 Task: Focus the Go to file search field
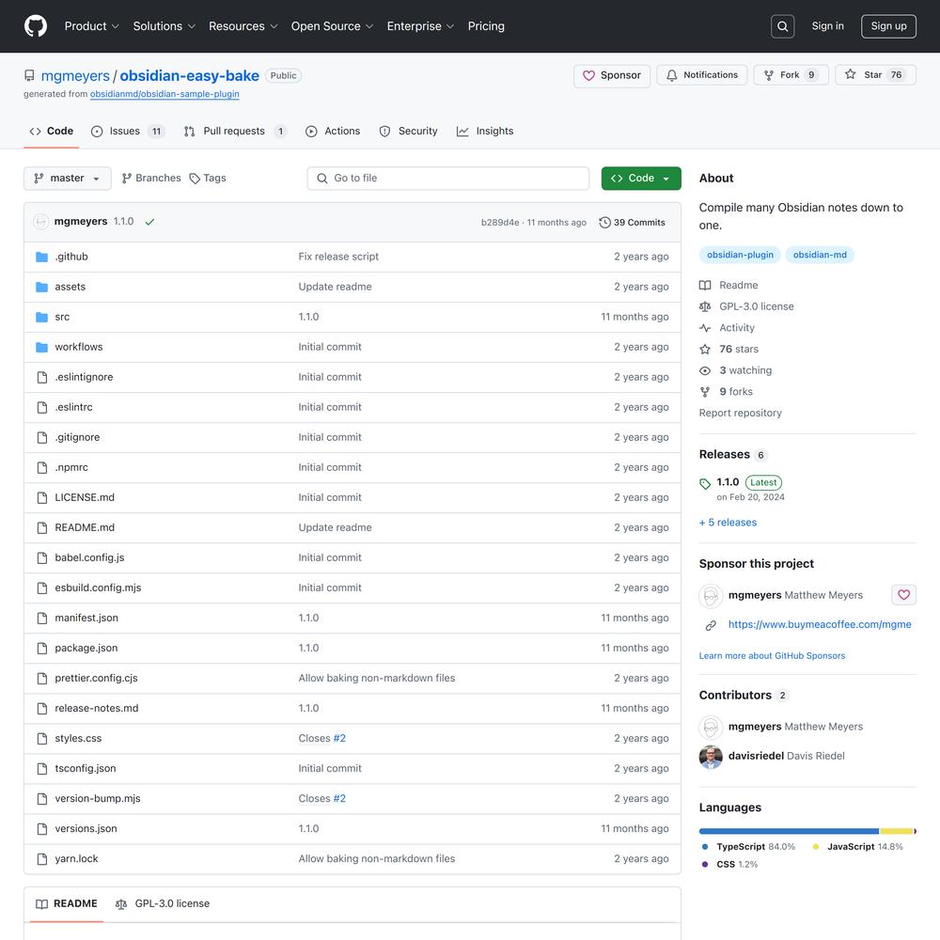(x=447, y=179)
